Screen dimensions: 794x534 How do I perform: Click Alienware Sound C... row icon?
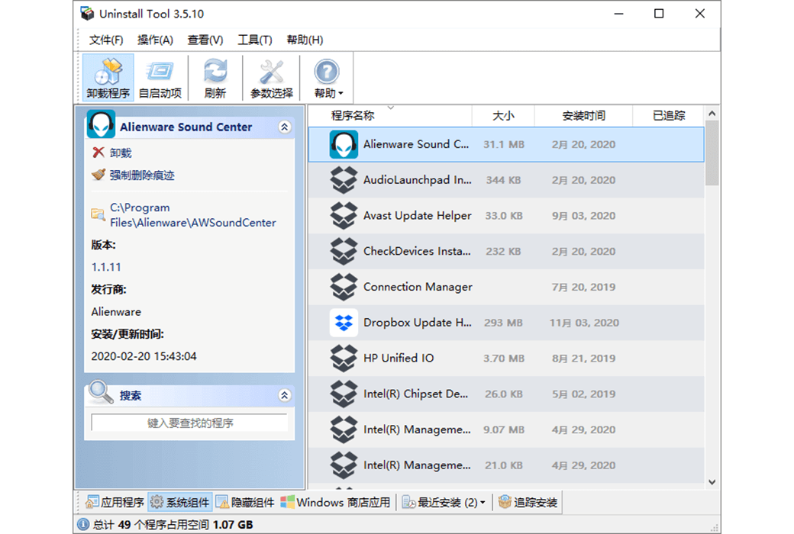[x=344, y=145]
